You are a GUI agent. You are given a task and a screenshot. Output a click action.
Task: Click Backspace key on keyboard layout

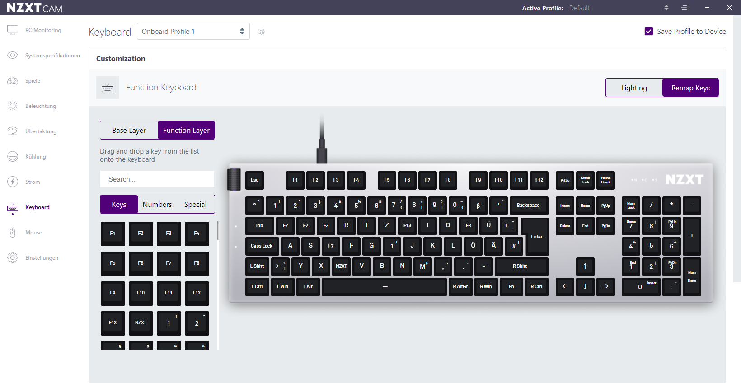pos(528,206)
